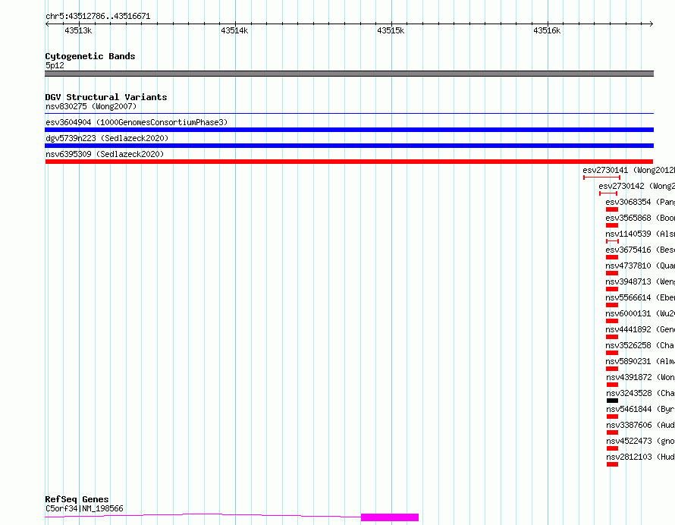The height and width of the screenshot is (525, 675).
Task: Select the blue bar under esv3604904
Action: pos(349,130)
